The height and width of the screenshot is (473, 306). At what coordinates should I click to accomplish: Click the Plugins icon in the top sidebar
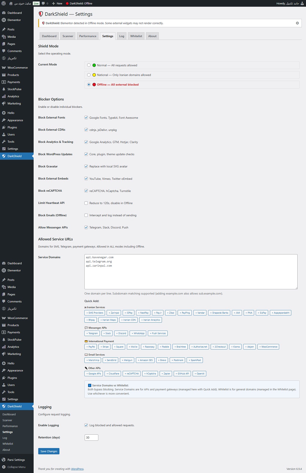coord(4,127)
